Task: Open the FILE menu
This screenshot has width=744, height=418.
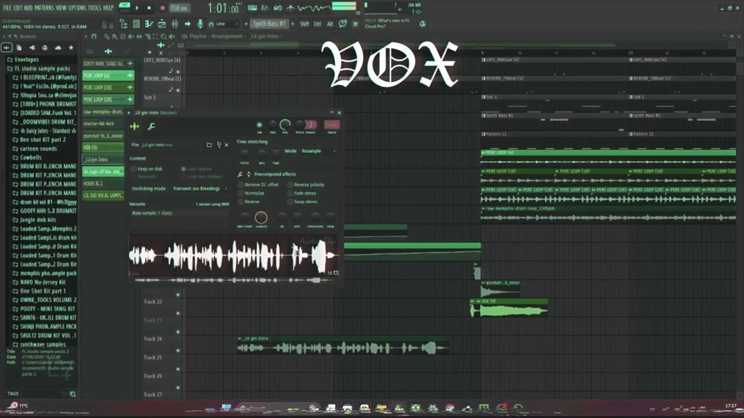Action: point(8,8)
